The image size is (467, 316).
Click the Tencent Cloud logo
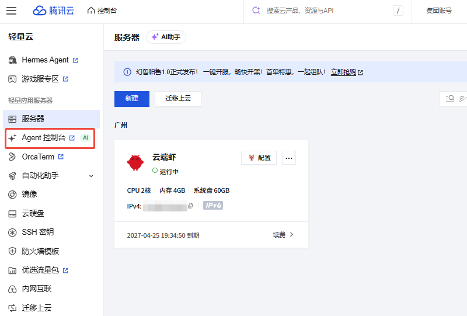click(x=53, y=11)
